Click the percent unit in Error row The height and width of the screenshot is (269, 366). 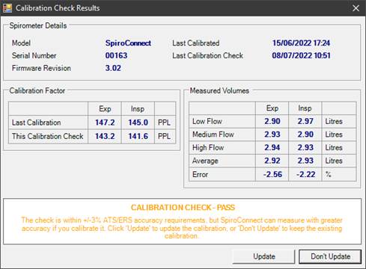[328, 174]
